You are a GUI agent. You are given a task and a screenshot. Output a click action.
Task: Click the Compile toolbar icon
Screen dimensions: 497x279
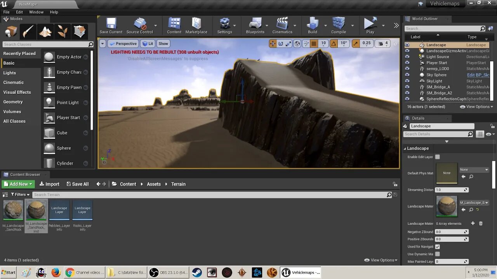coord(339,26)
